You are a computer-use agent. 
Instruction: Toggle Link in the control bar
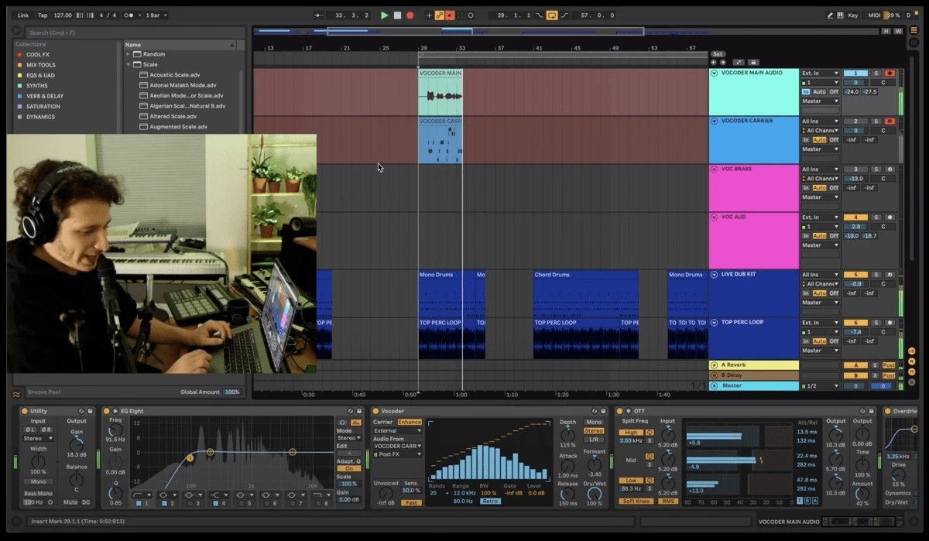tap(23, 15)
